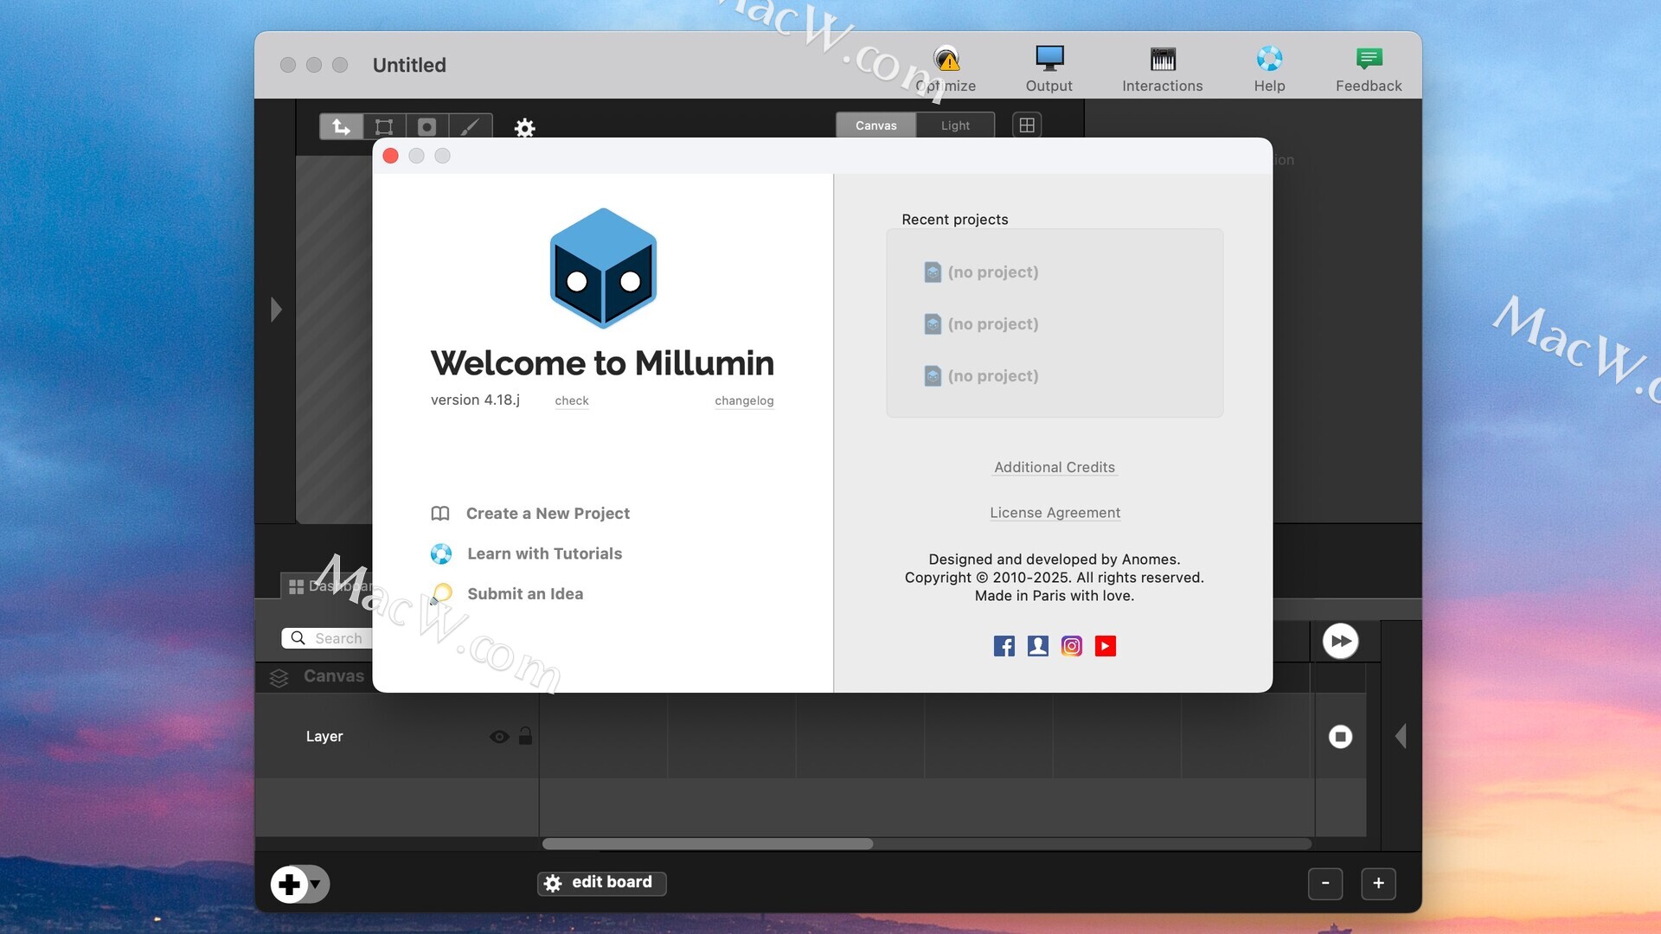This screenshot has width=1661, height=934.
Task: Click the plus zoom button
Action: tap(1378, 883)
